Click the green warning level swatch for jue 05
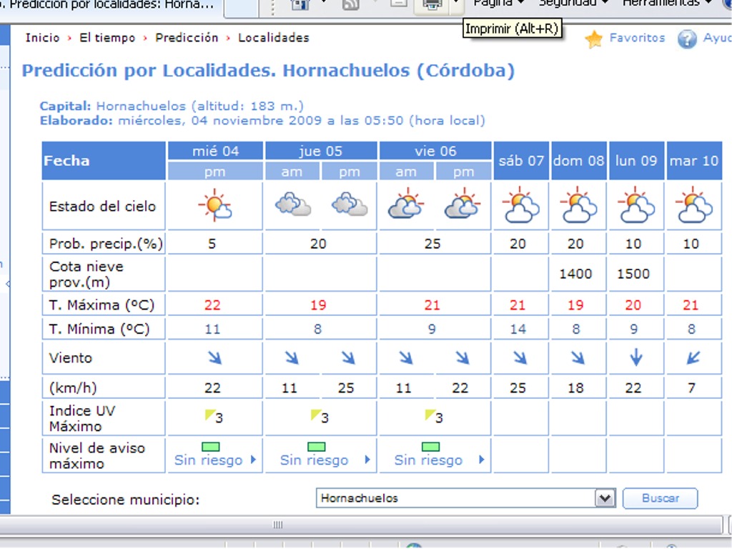This screenshot has width=732, height=549. 316,447
